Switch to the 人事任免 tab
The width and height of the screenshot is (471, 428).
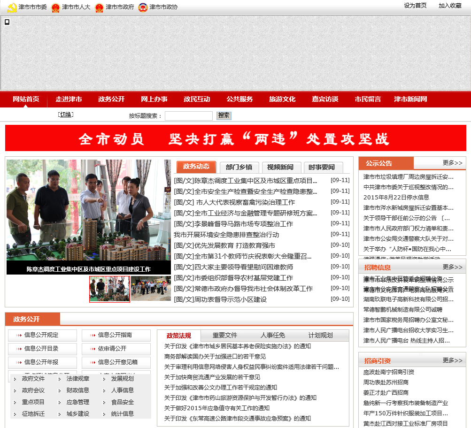pyautogui.click(x=273, y=335)
